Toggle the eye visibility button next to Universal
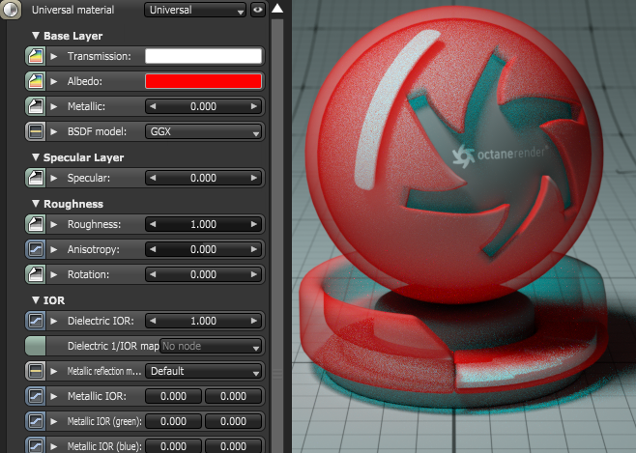This screenshot has width=636, height=453. (x=257, y=10)
